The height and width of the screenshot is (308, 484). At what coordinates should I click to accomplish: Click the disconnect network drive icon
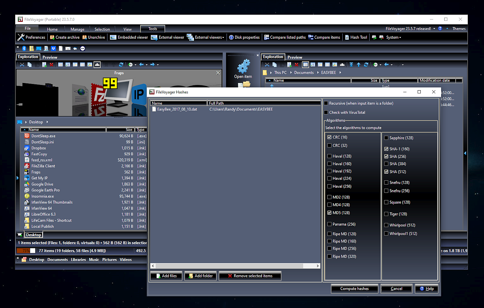tap(381, 37)
